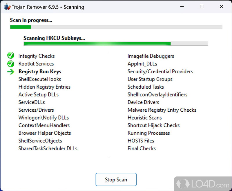Screen dimensions: 232x191
Task: Select the 'Registry Run Keys' item
Action: tap(40, 72)
